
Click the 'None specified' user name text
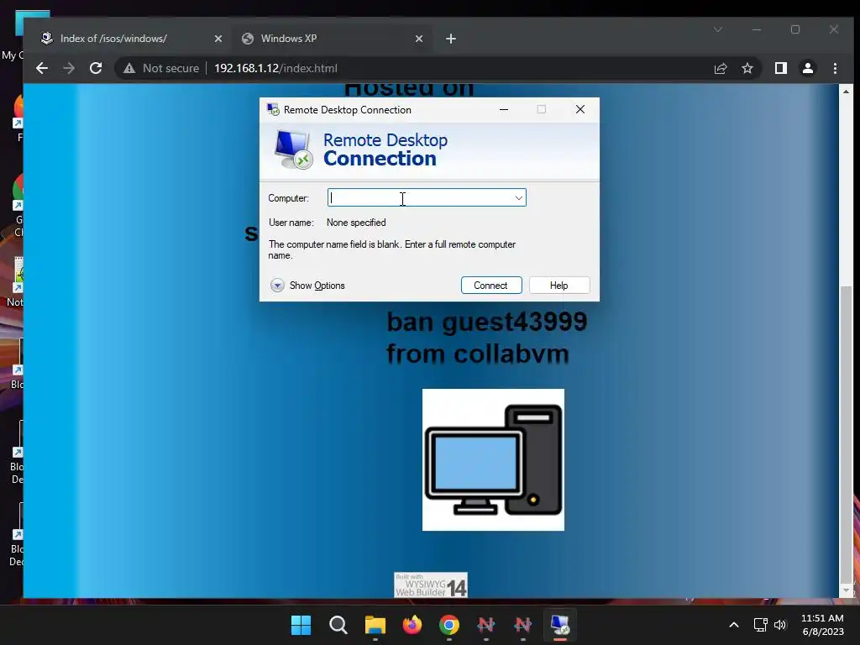(x=356, y=222)
